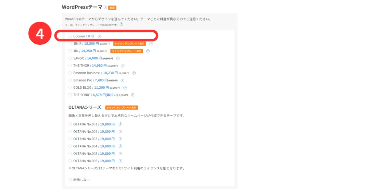Select Emanon Business theme radio button
Image resolution: width=369 pixels, height=193 pixels.
pos(70,73)
